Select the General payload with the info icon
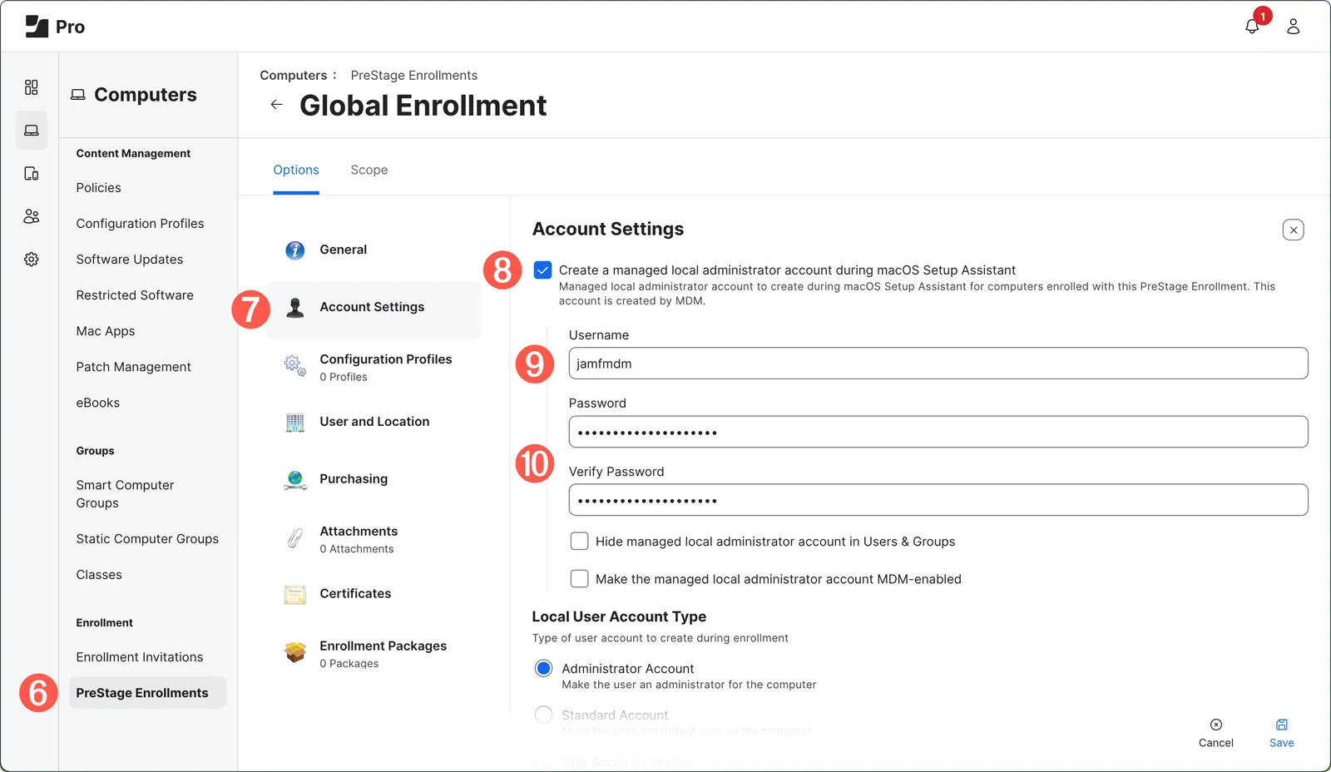Viewport: 1331px width, 772px height. tap(343, 250)
